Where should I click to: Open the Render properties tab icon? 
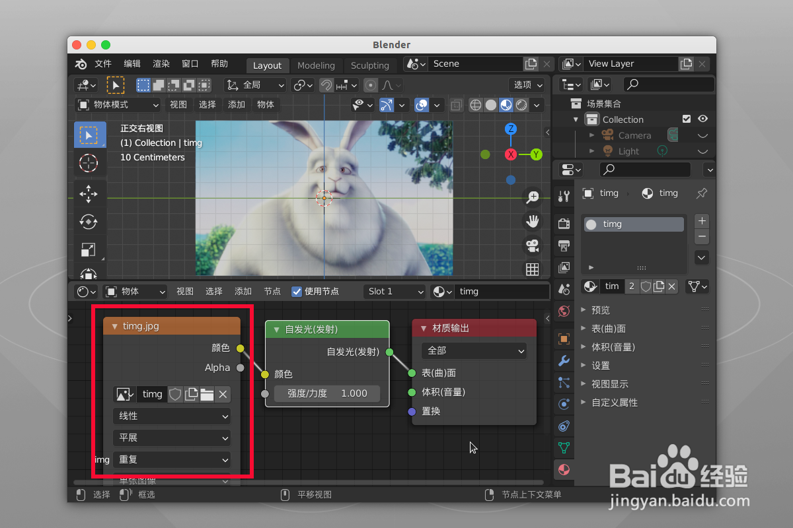click(564, 224)
